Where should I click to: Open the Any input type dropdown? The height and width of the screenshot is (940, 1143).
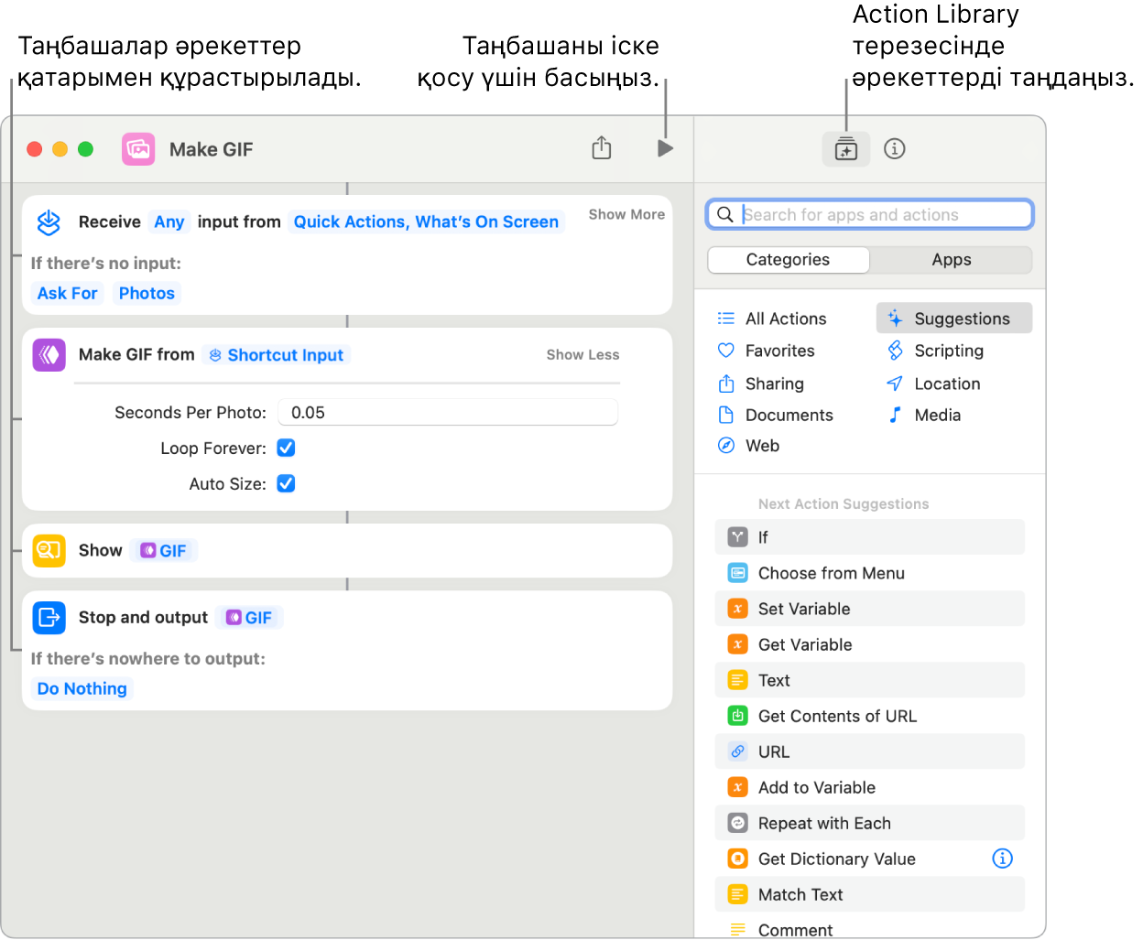[169, 221]
